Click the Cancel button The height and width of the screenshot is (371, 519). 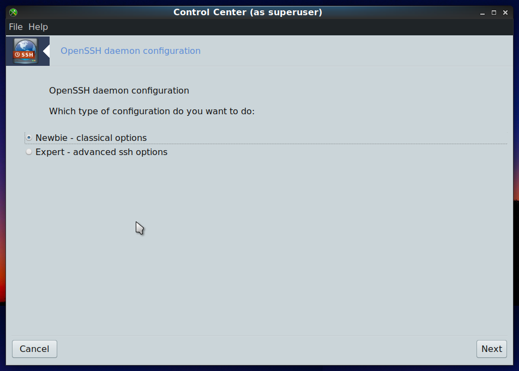pos(34,349)
